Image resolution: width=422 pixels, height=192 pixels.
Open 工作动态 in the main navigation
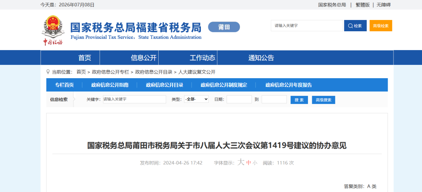pyautogui.click(x=202, y=57)
